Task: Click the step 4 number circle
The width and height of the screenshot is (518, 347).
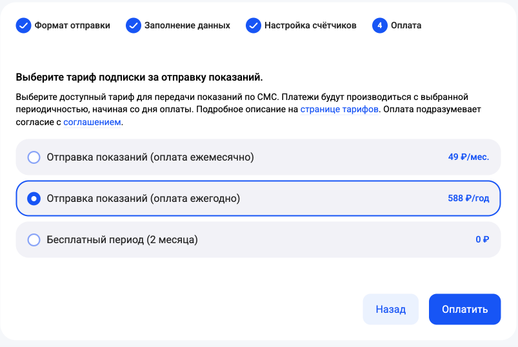Action: tap(379, 26)
